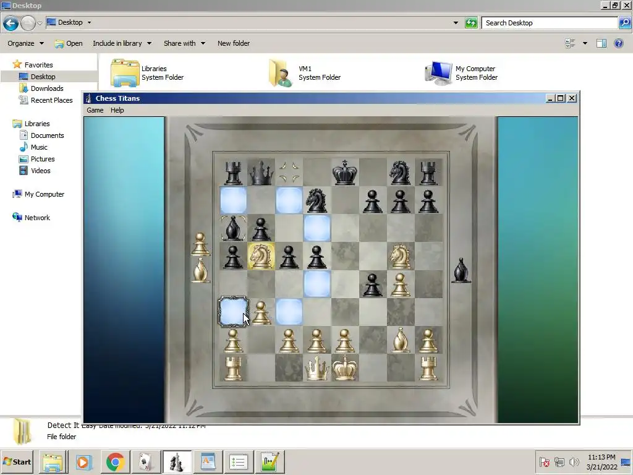Image resolution: width=633 pixels, height=475 pixels.
Task: Toggle the preview pane
Action: click(601, 43)
